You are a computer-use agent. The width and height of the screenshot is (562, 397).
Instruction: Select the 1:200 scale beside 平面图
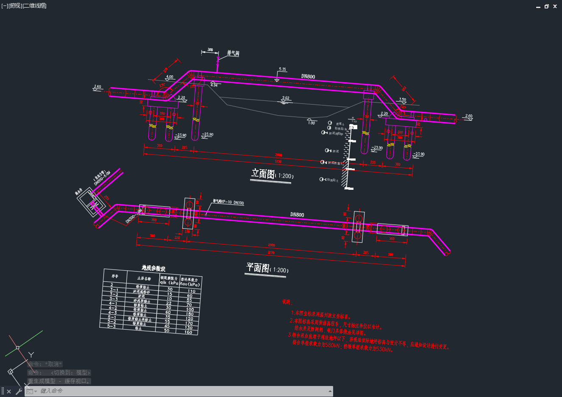point(279,270)
